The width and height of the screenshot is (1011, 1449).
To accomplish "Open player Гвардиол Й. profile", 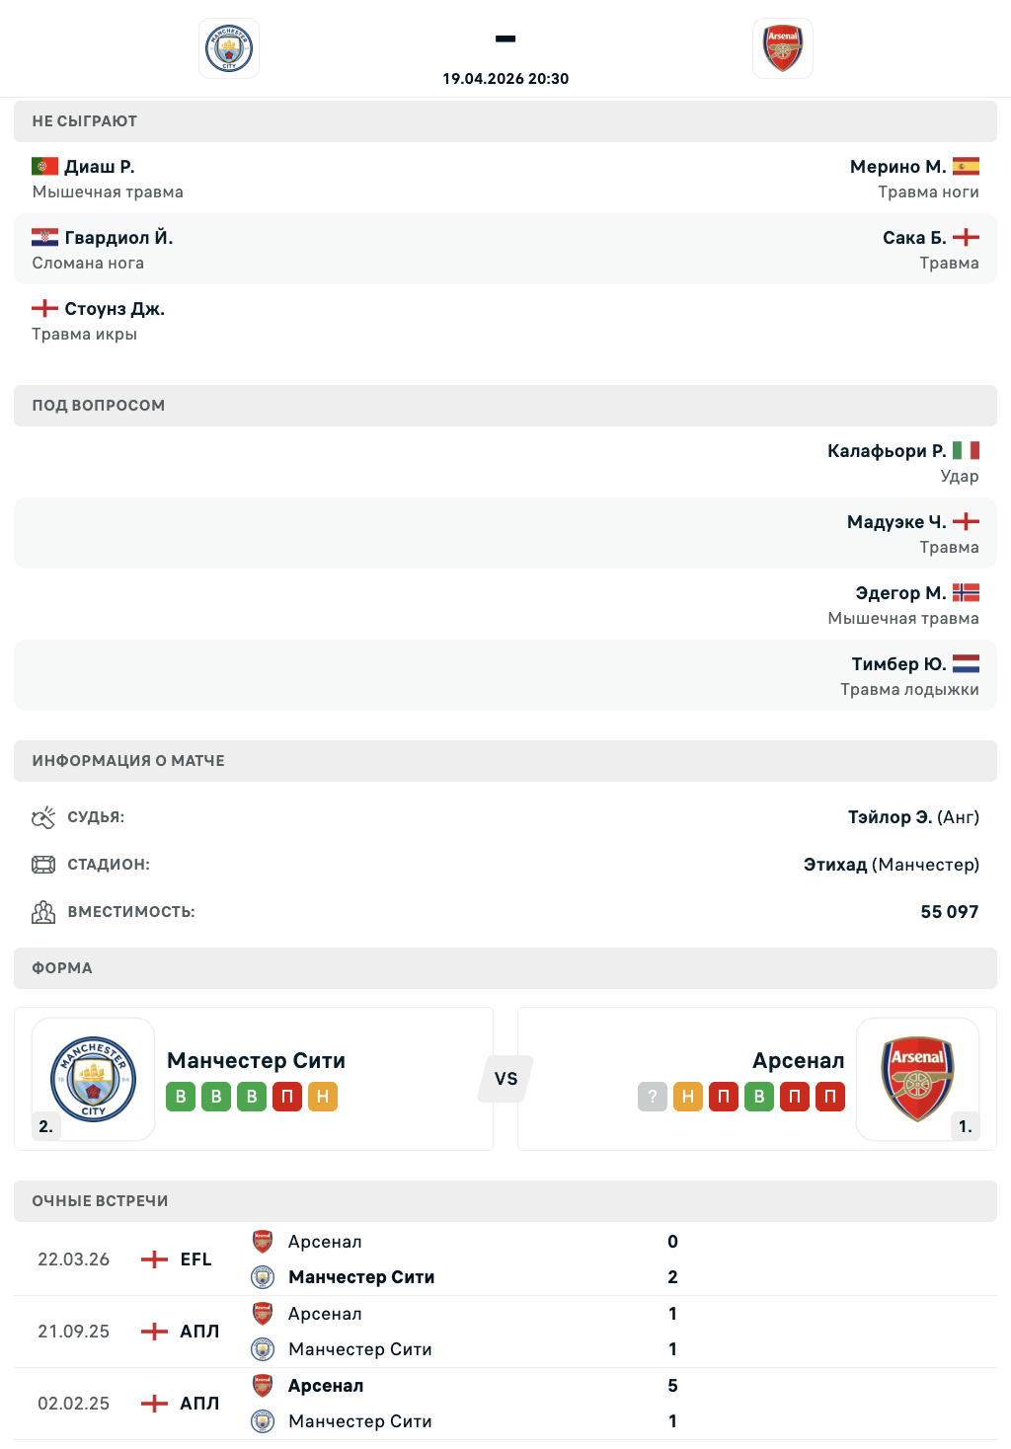I will 118,238.
